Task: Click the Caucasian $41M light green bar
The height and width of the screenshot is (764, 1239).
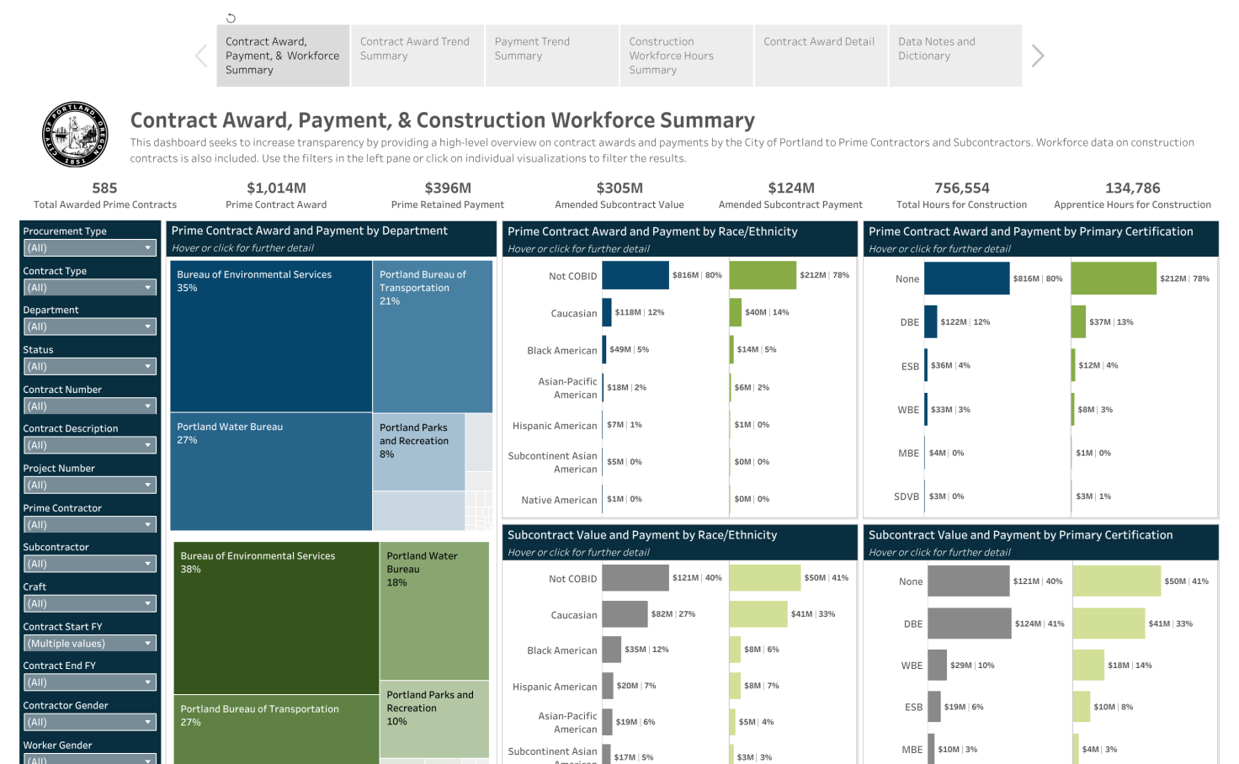Action: 758,614
